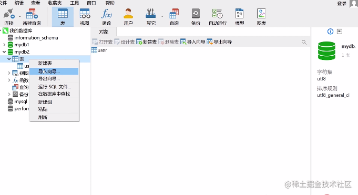Open the Query (查询) toolbar icon
The height and width of the screenshot is (195, 358).
click(174, 17)
